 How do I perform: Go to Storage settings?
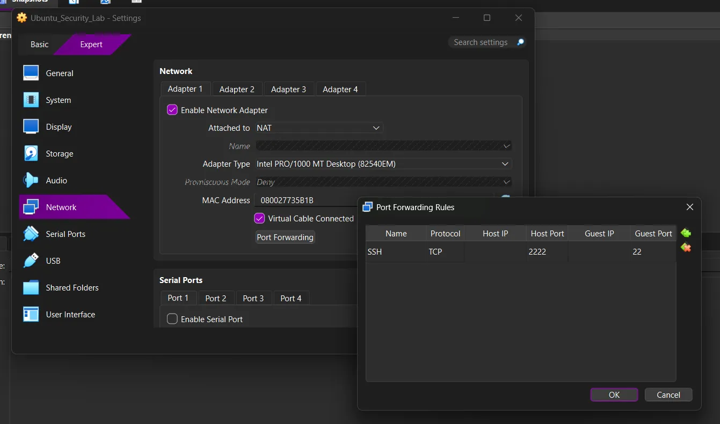[59, 153]
